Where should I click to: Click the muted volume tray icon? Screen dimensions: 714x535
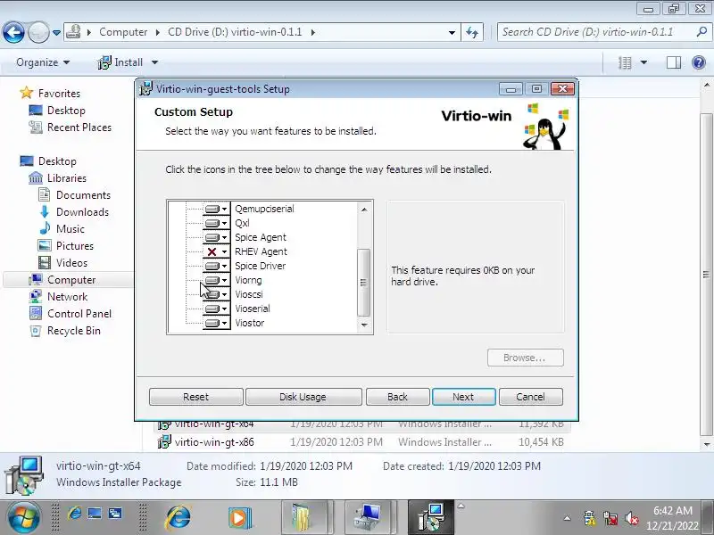coord(632,518)
